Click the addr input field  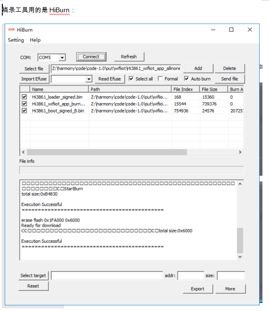pos(190,276)
